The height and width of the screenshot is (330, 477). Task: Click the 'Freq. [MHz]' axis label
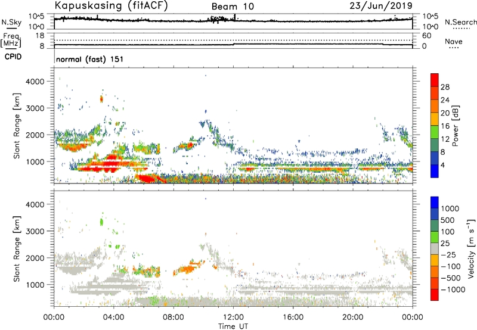coord(11,41)
